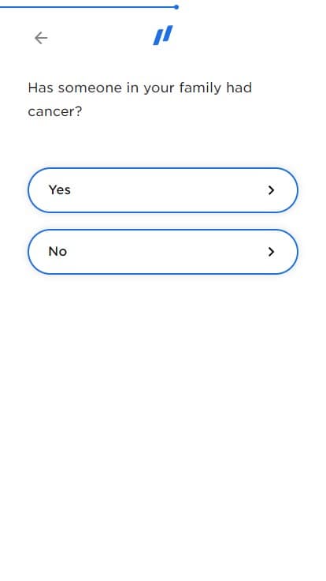Choose the No pill-shaped option
The width and height of the screenshot is (326, 581).
click(163, 252)
